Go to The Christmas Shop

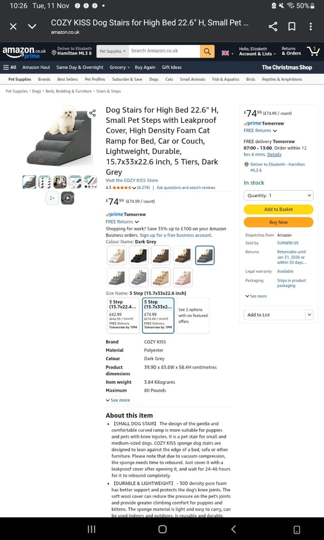(x=287, y=67)
